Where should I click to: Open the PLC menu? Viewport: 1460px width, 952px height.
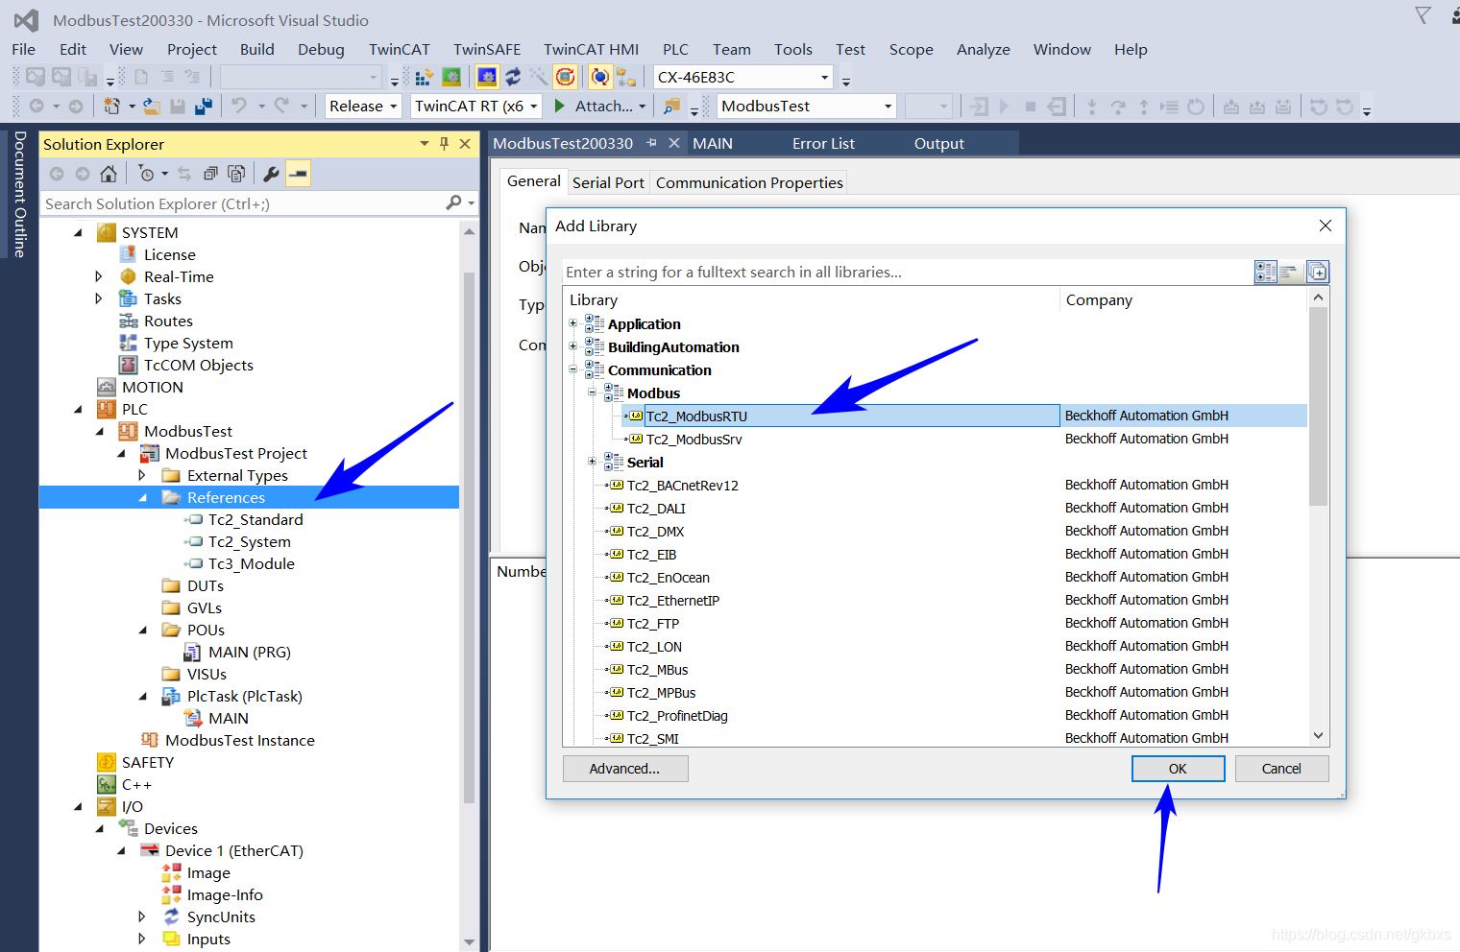pyautogui.click(x=675, y=49)
